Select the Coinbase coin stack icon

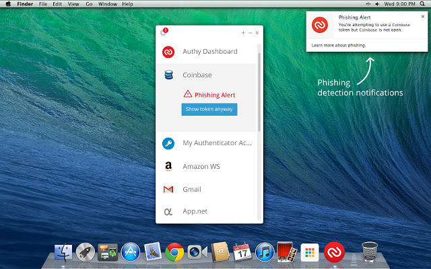pyautogui.click(x=168, y=75)
